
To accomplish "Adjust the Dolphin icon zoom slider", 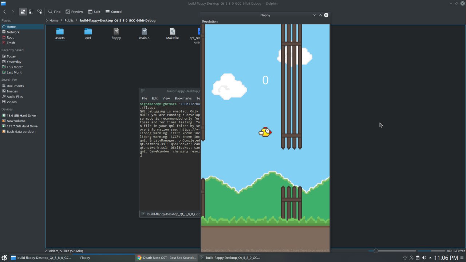I will 392,251.
